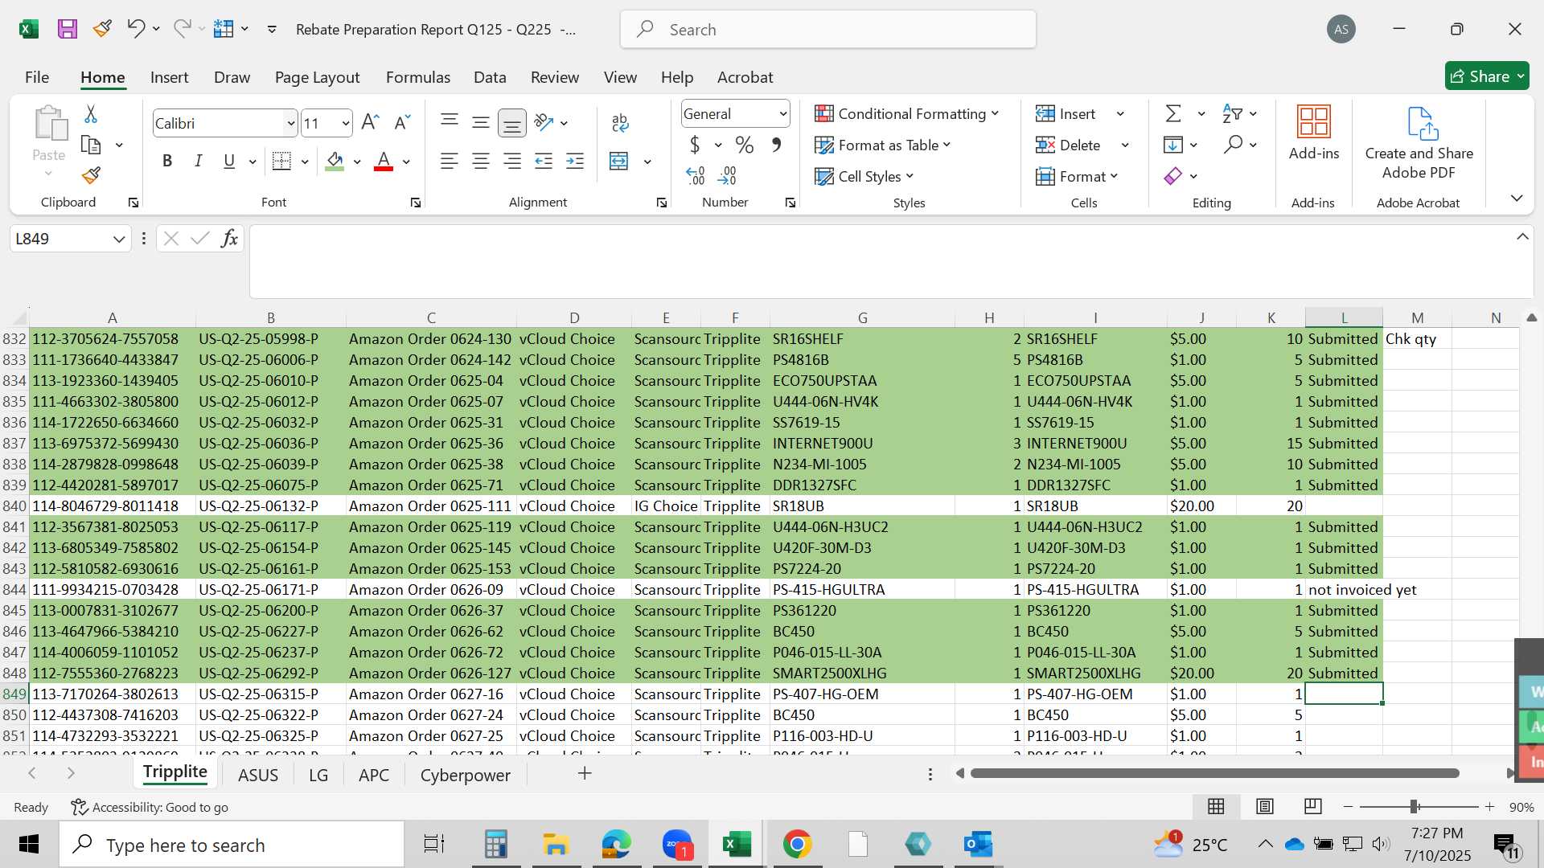Click the AutoSum sigma icon

1173,114
